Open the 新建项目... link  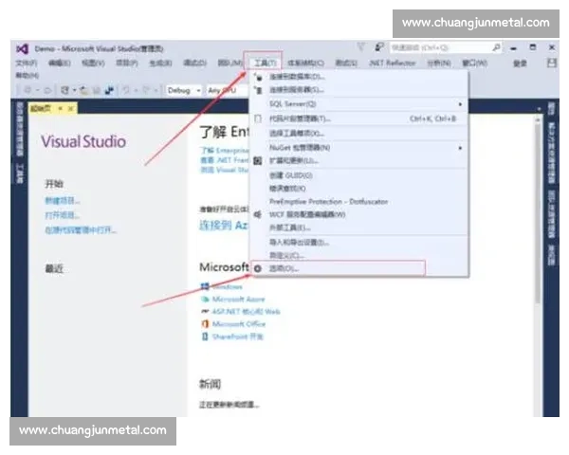pos(63,201)
